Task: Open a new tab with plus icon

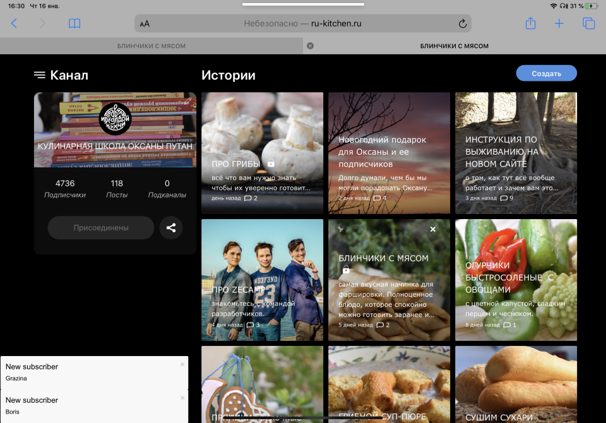Action: click(559, 23)
